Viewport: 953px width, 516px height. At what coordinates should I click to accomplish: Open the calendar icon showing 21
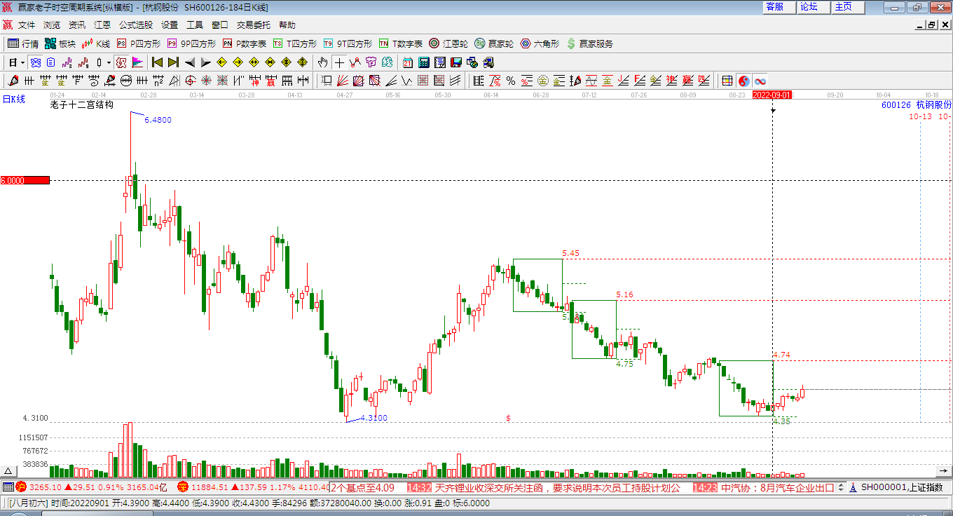pyautogui.click(x=407, y=62)
